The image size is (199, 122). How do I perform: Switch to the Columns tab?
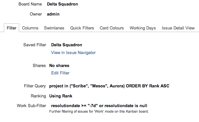pos(30,28)
